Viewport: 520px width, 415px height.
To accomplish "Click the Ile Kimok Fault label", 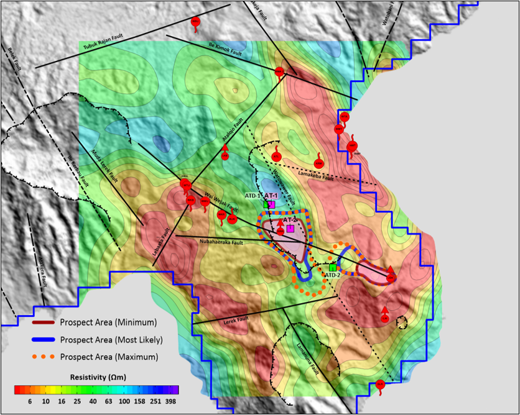I will (225, 46).
